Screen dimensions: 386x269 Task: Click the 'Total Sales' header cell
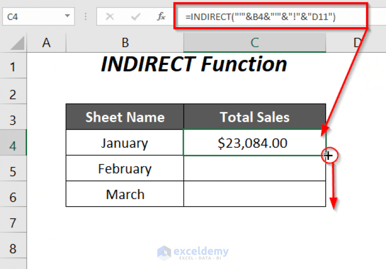pyautogui.click(x=255, y=117)
